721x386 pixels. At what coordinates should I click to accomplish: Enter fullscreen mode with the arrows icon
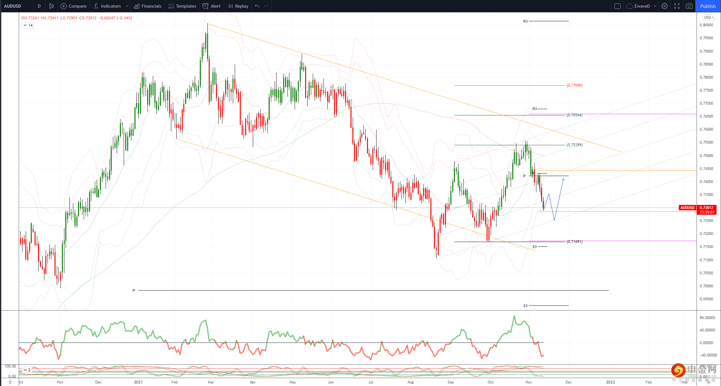[677, 6]
